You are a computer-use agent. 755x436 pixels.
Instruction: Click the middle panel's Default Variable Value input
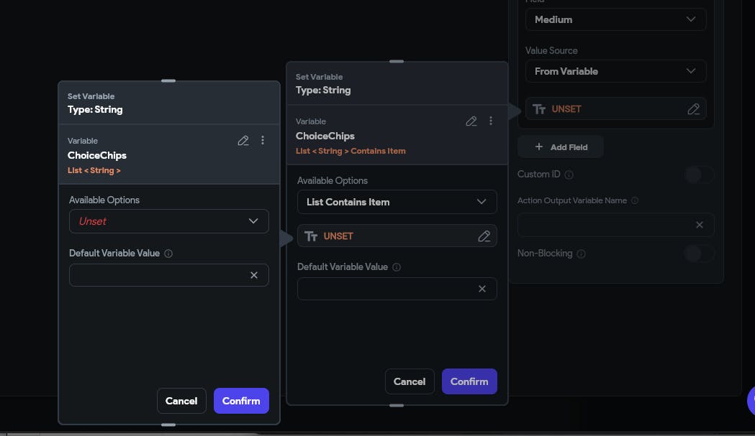pos(386,289)
